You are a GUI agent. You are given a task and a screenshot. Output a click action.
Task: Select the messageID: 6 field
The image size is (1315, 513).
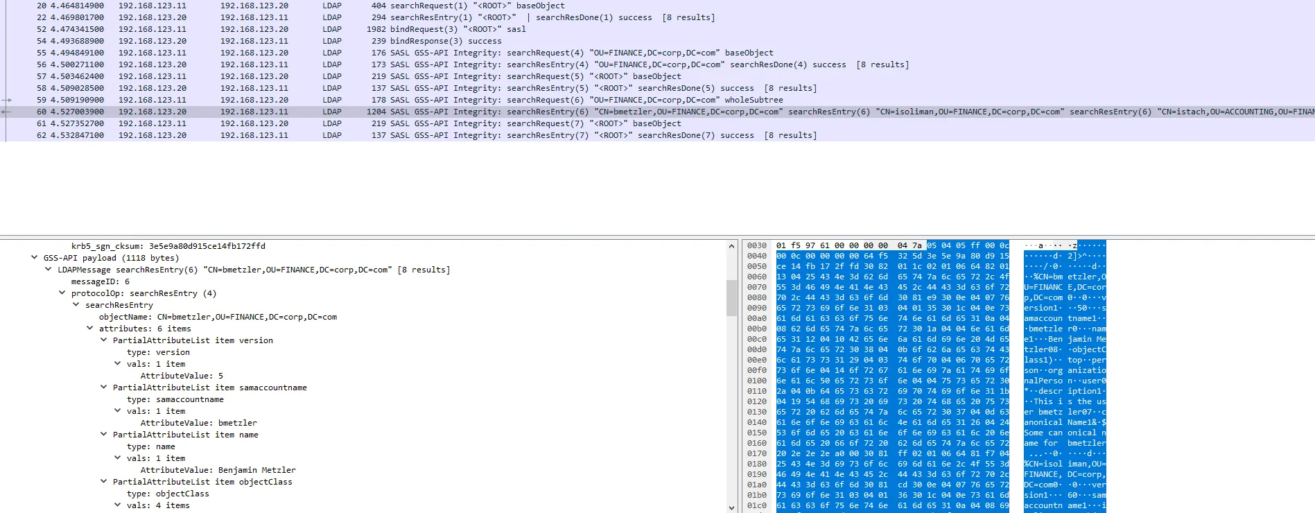101,281
